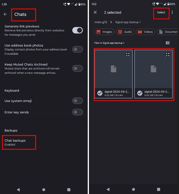The width and height of the screenshot is (179, 194).
Task: Enable Use address book photos switch
Action: click(x=77, y=49)
